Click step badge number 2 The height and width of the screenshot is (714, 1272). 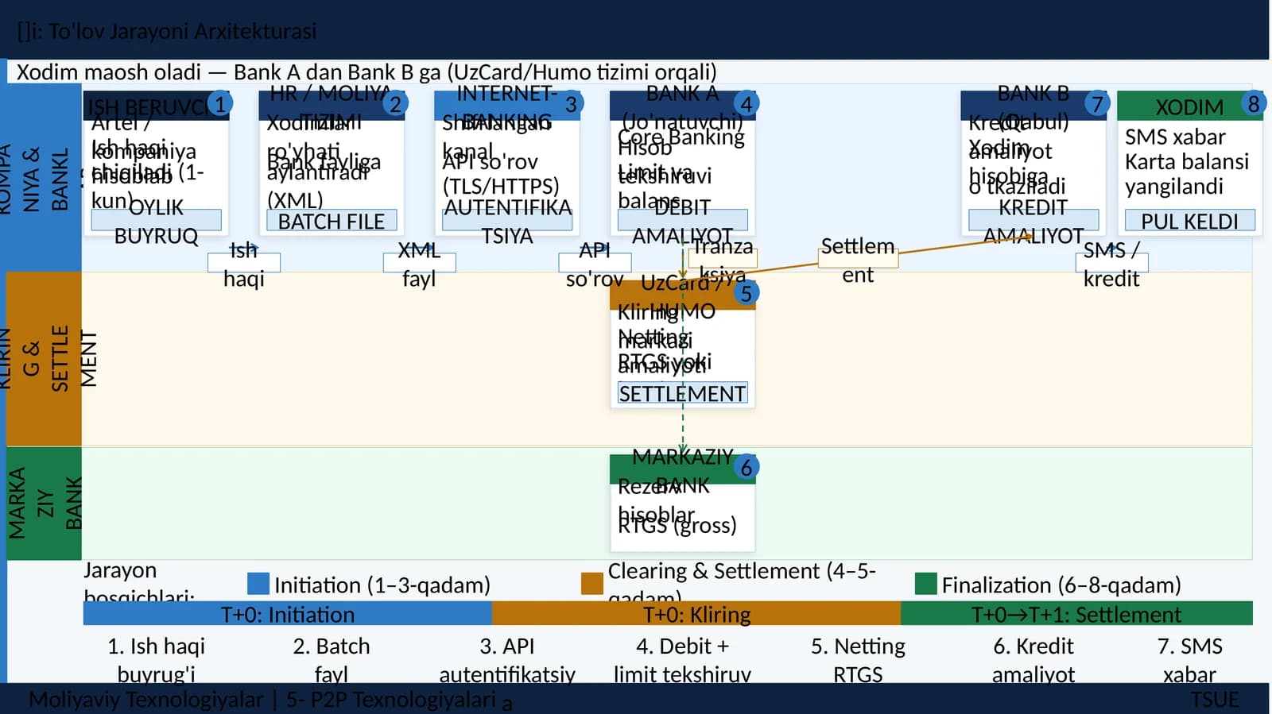point(395,104)
